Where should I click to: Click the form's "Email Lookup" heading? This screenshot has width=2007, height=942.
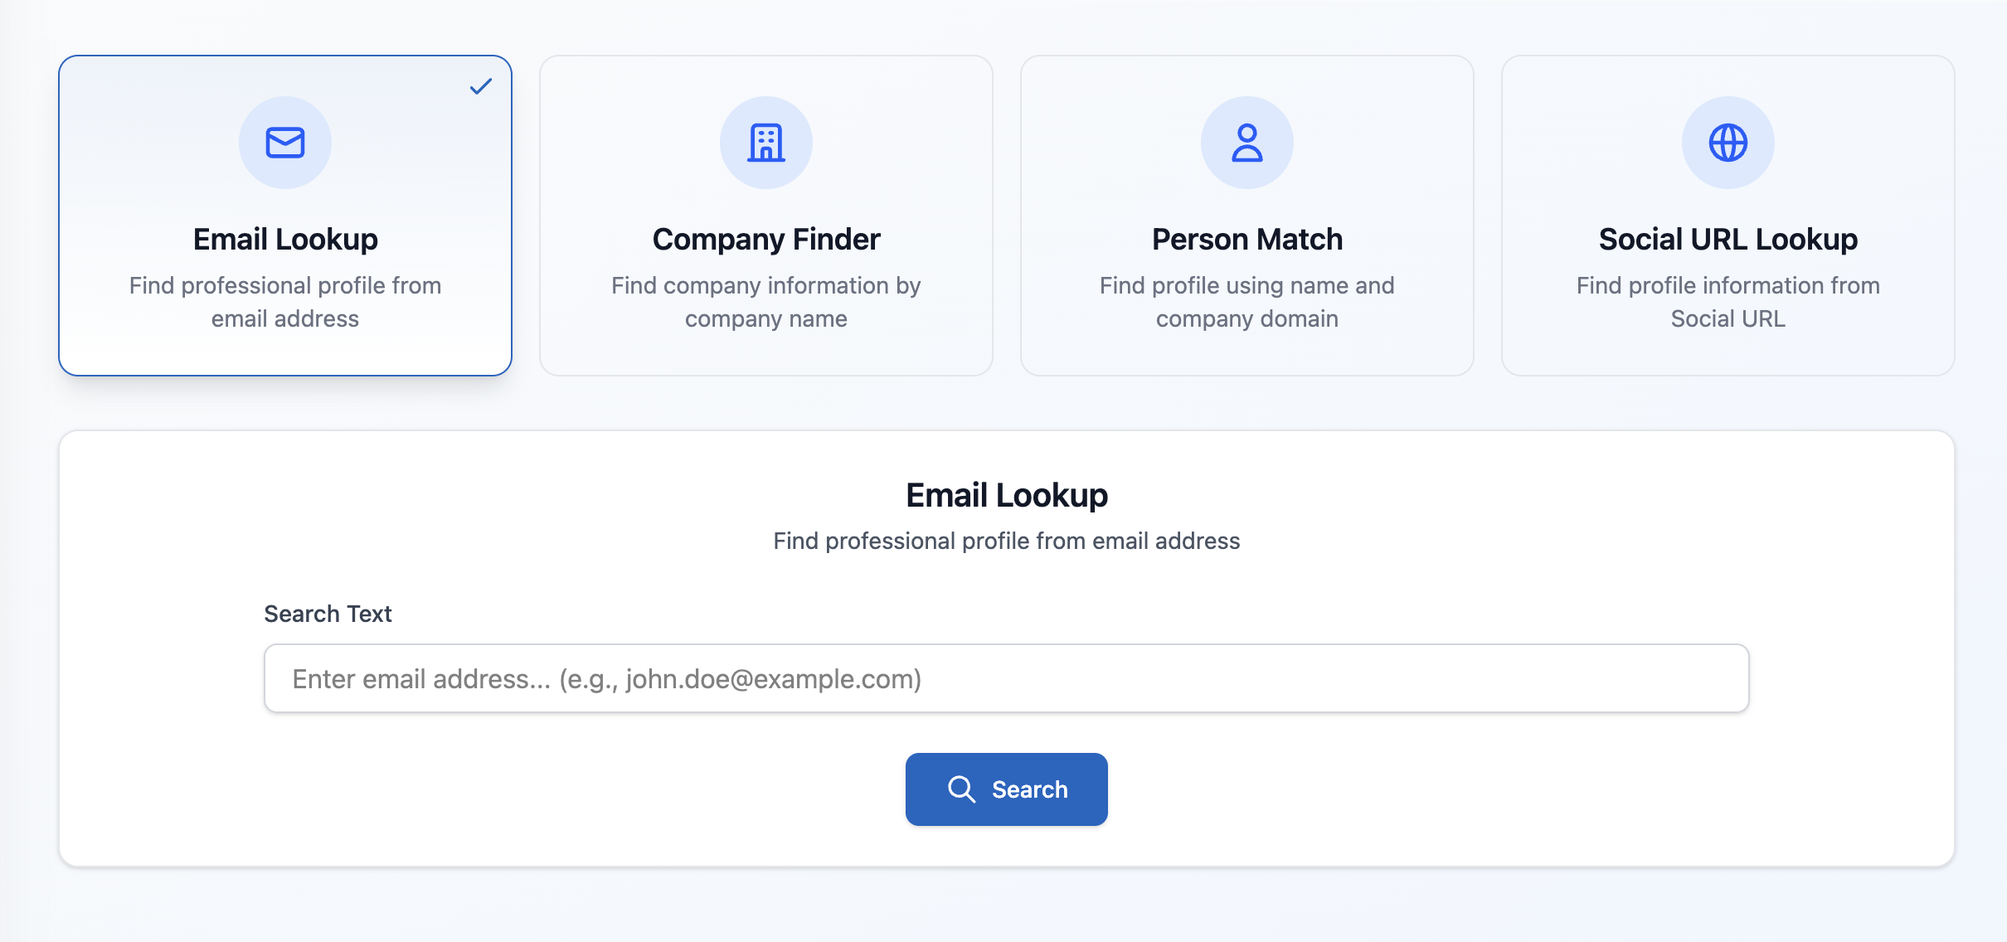tap(1007, 495)
